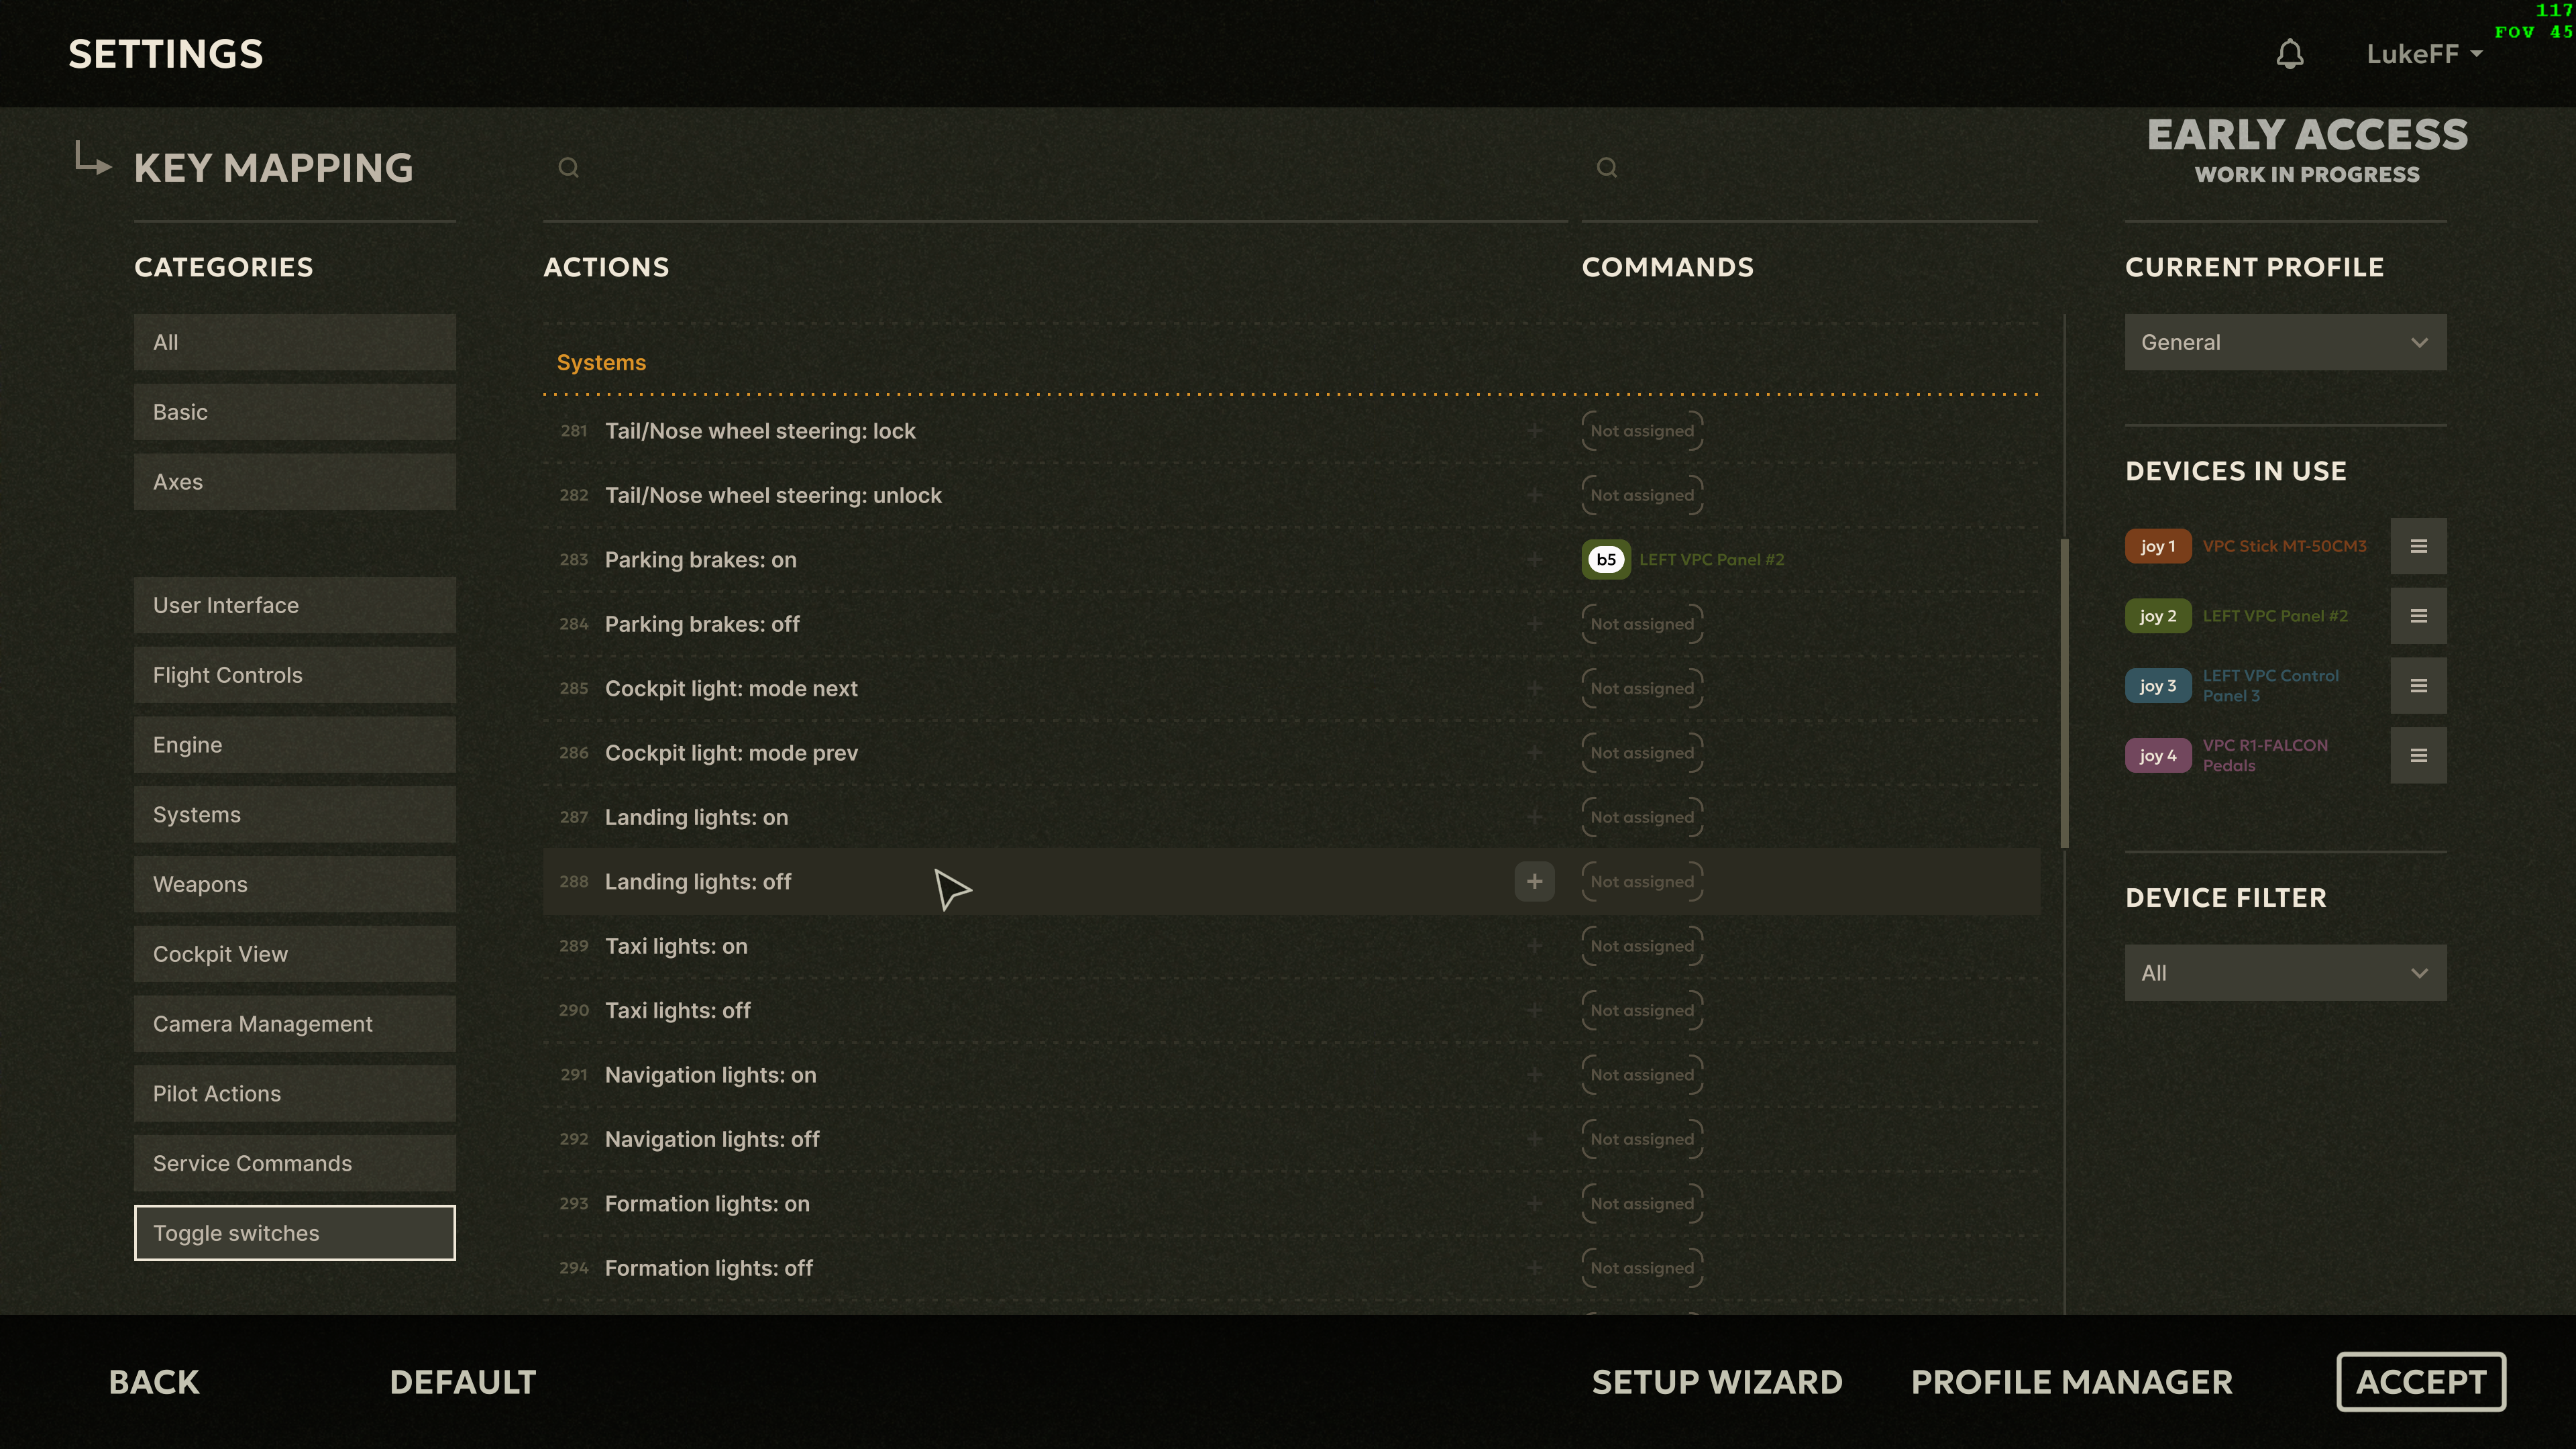Screen dimensions: 2576x1449
Task: Click the actions search magnifier icon
Action: 568,167
